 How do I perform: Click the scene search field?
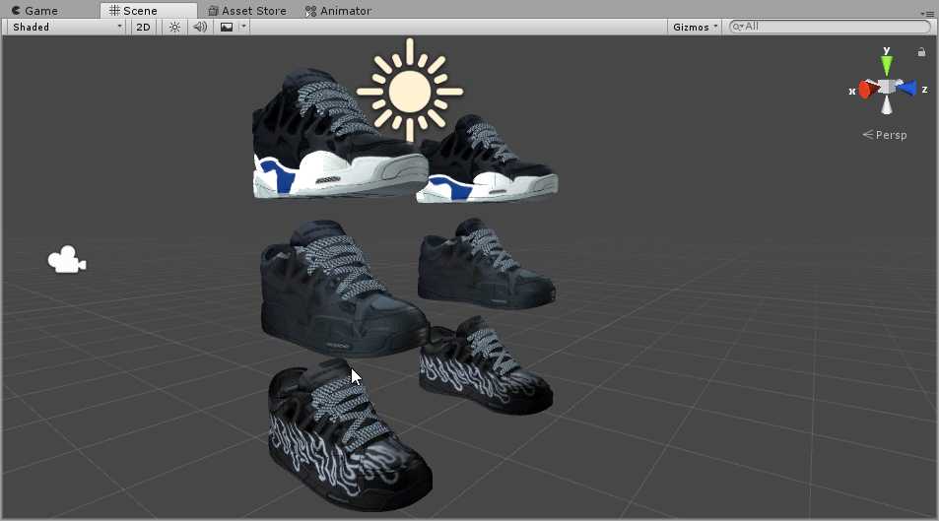coord(833,27)
